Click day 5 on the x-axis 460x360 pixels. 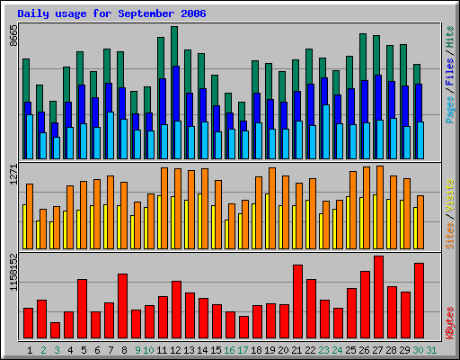click(84, 350)
